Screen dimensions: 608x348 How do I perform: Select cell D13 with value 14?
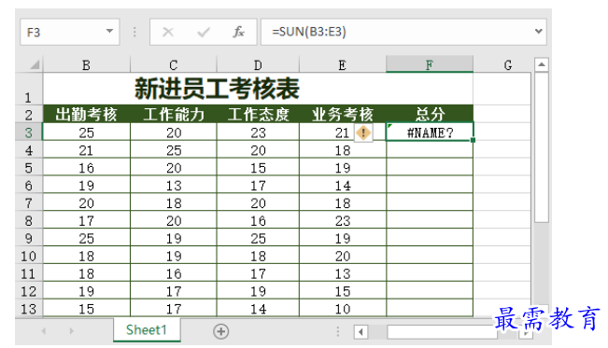coord(258,309)
